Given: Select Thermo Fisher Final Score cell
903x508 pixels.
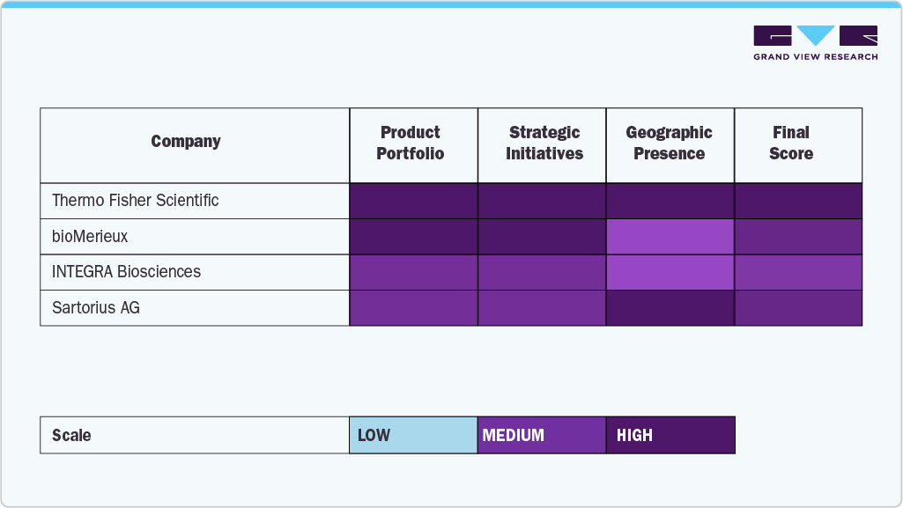Looking at the screenshot, I should (x=798, y=201).
